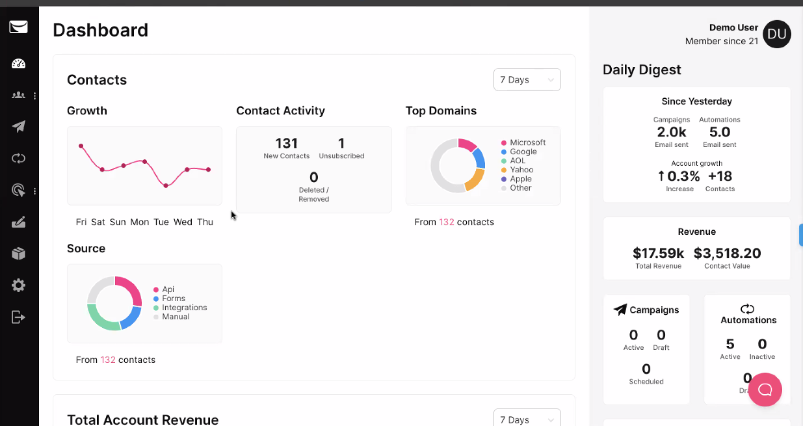The image size is (803, 426).
Task: Open the 7 Days dropdown for Total Account Revenue
Action: tap(527, 419)
